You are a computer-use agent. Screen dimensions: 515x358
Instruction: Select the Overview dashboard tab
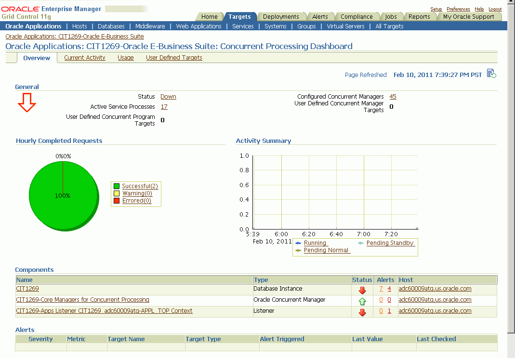(37, 58)
